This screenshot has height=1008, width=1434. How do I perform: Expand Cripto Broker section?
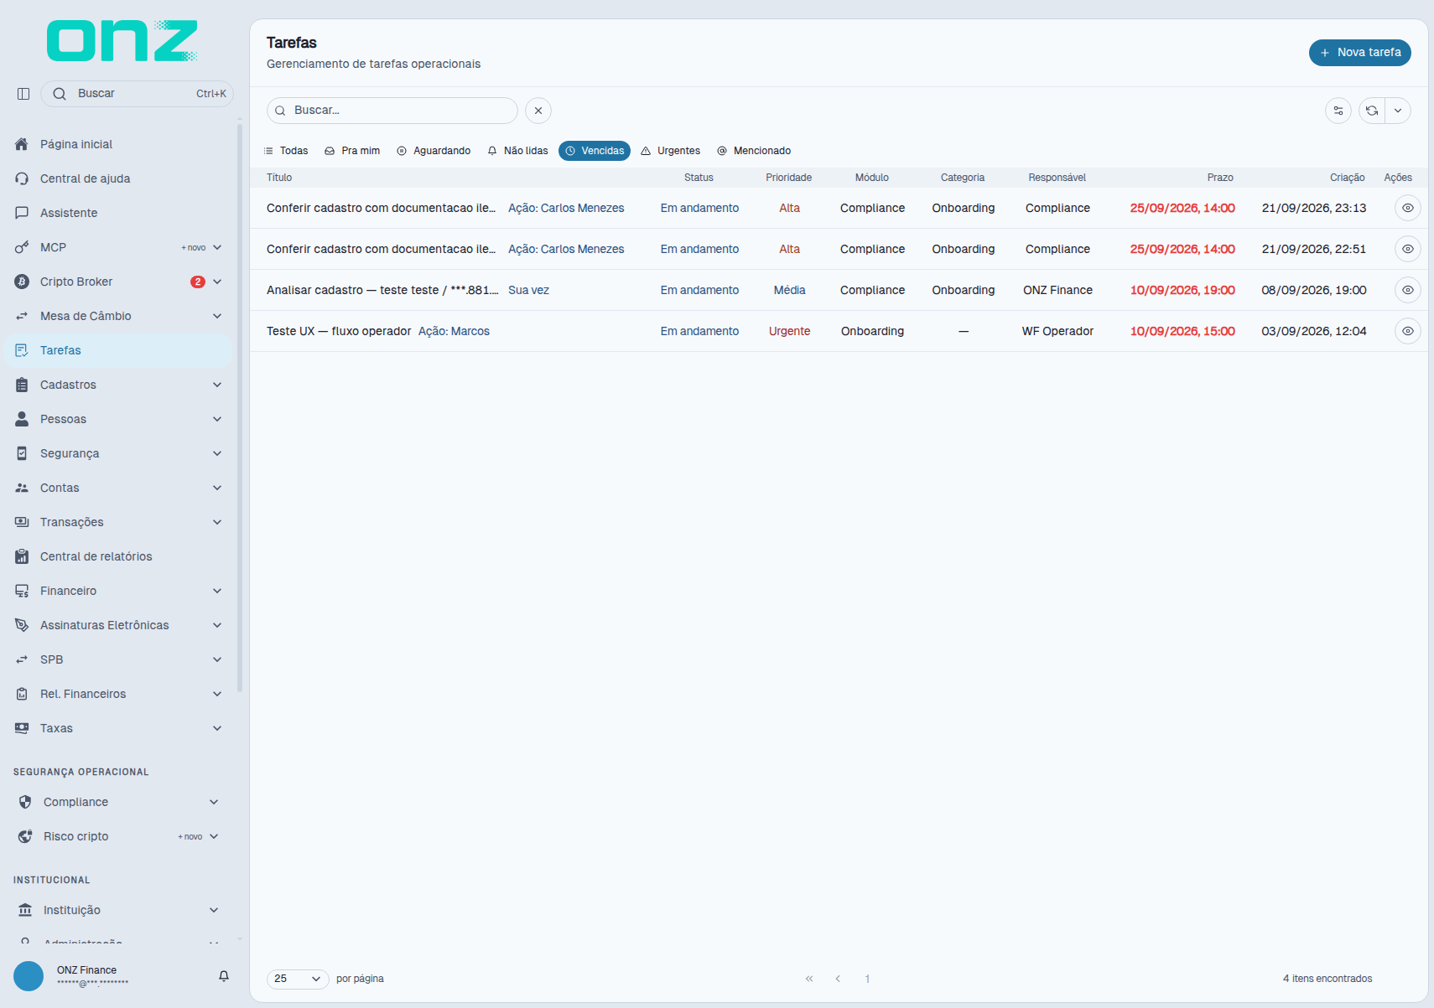click(x=118, y=282)
